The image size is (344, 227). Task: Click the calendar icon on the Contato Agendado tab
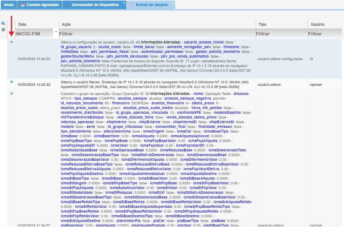coord(23,5)
